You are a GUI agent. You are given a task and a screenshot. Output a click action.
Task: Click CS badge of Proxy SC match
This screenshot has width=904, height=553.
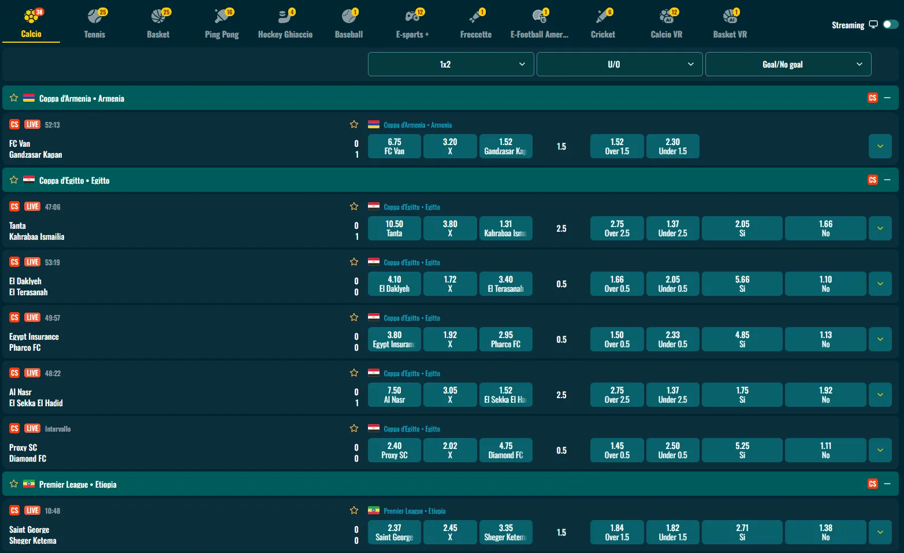point(14,428)
